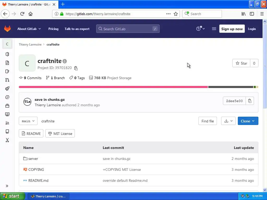267x200 pixels.
Task: Open page actions three-dot menu
Action: point(168,14)
